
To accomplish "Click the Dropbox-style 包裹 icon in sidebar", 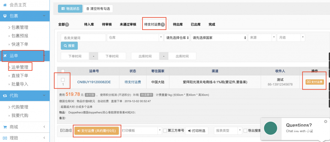I will tap(5, 16).
